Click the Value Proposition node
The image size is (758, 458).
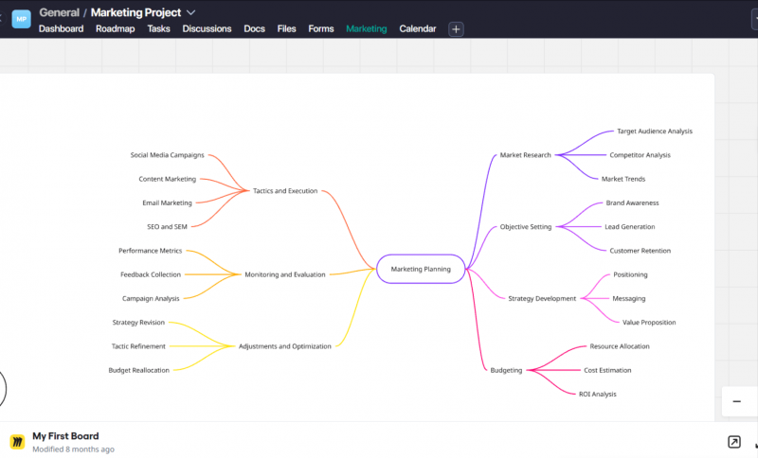tap(649, 323)
